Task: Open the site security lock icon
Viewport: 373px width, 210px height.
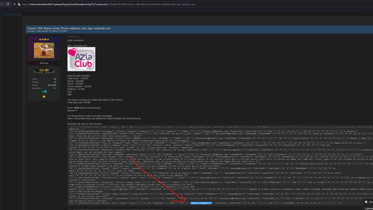Action: click(x=19, y=4)
